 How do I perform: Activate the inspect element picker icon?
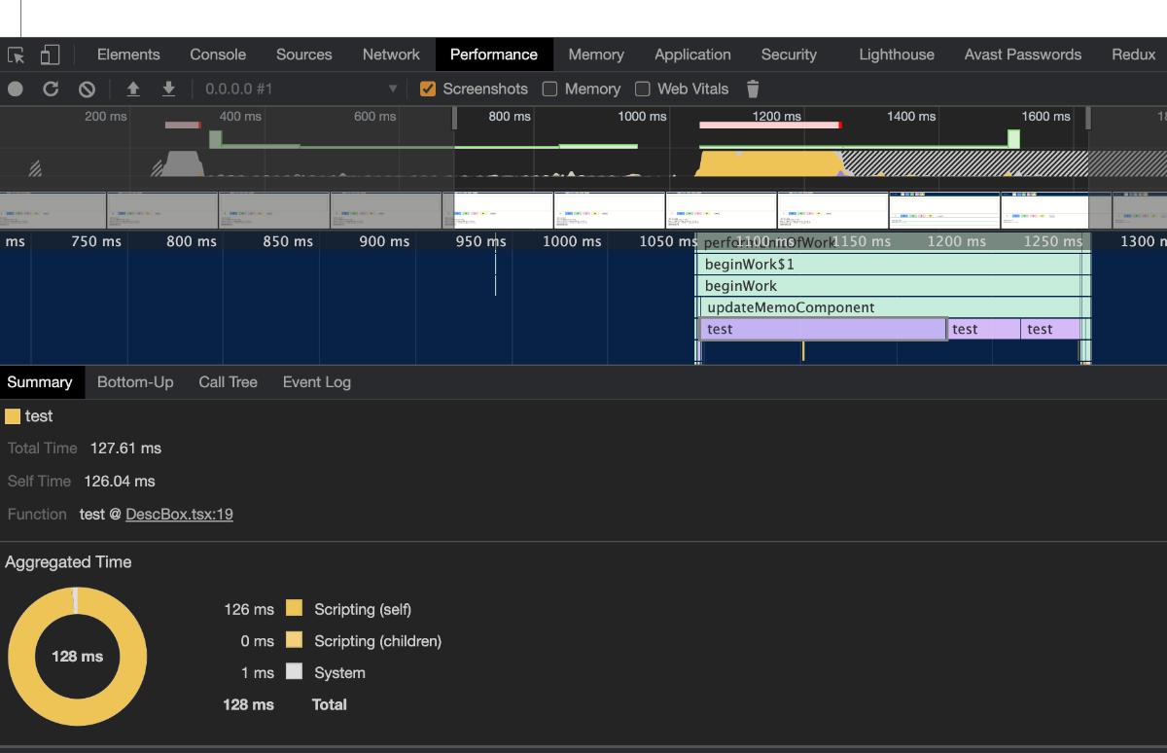tap(16, 54)
